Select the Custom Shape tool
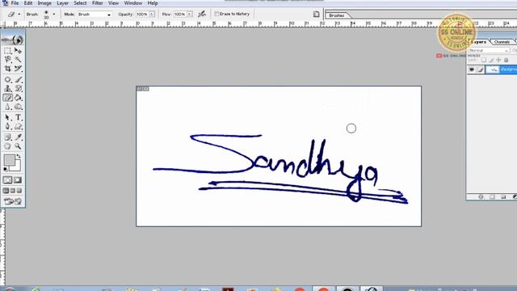This screenshot has width=517, height=291. tap(18, 126)
